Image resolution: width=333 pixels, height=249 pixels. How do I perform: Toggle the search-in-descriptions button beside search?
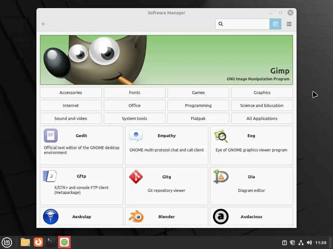[x=275, y=24]
